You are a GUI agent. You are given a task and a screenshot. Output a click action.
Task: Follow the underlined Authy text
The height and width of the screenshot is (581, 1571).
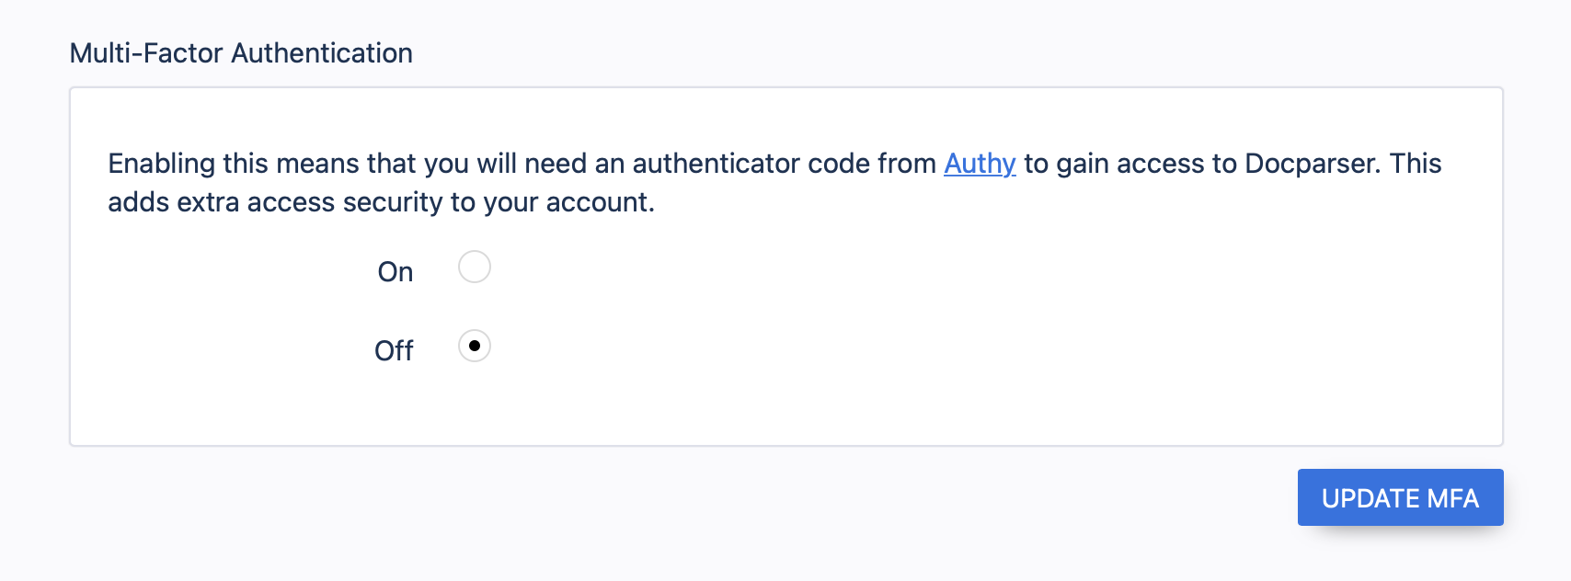click(x=980, y=164)
